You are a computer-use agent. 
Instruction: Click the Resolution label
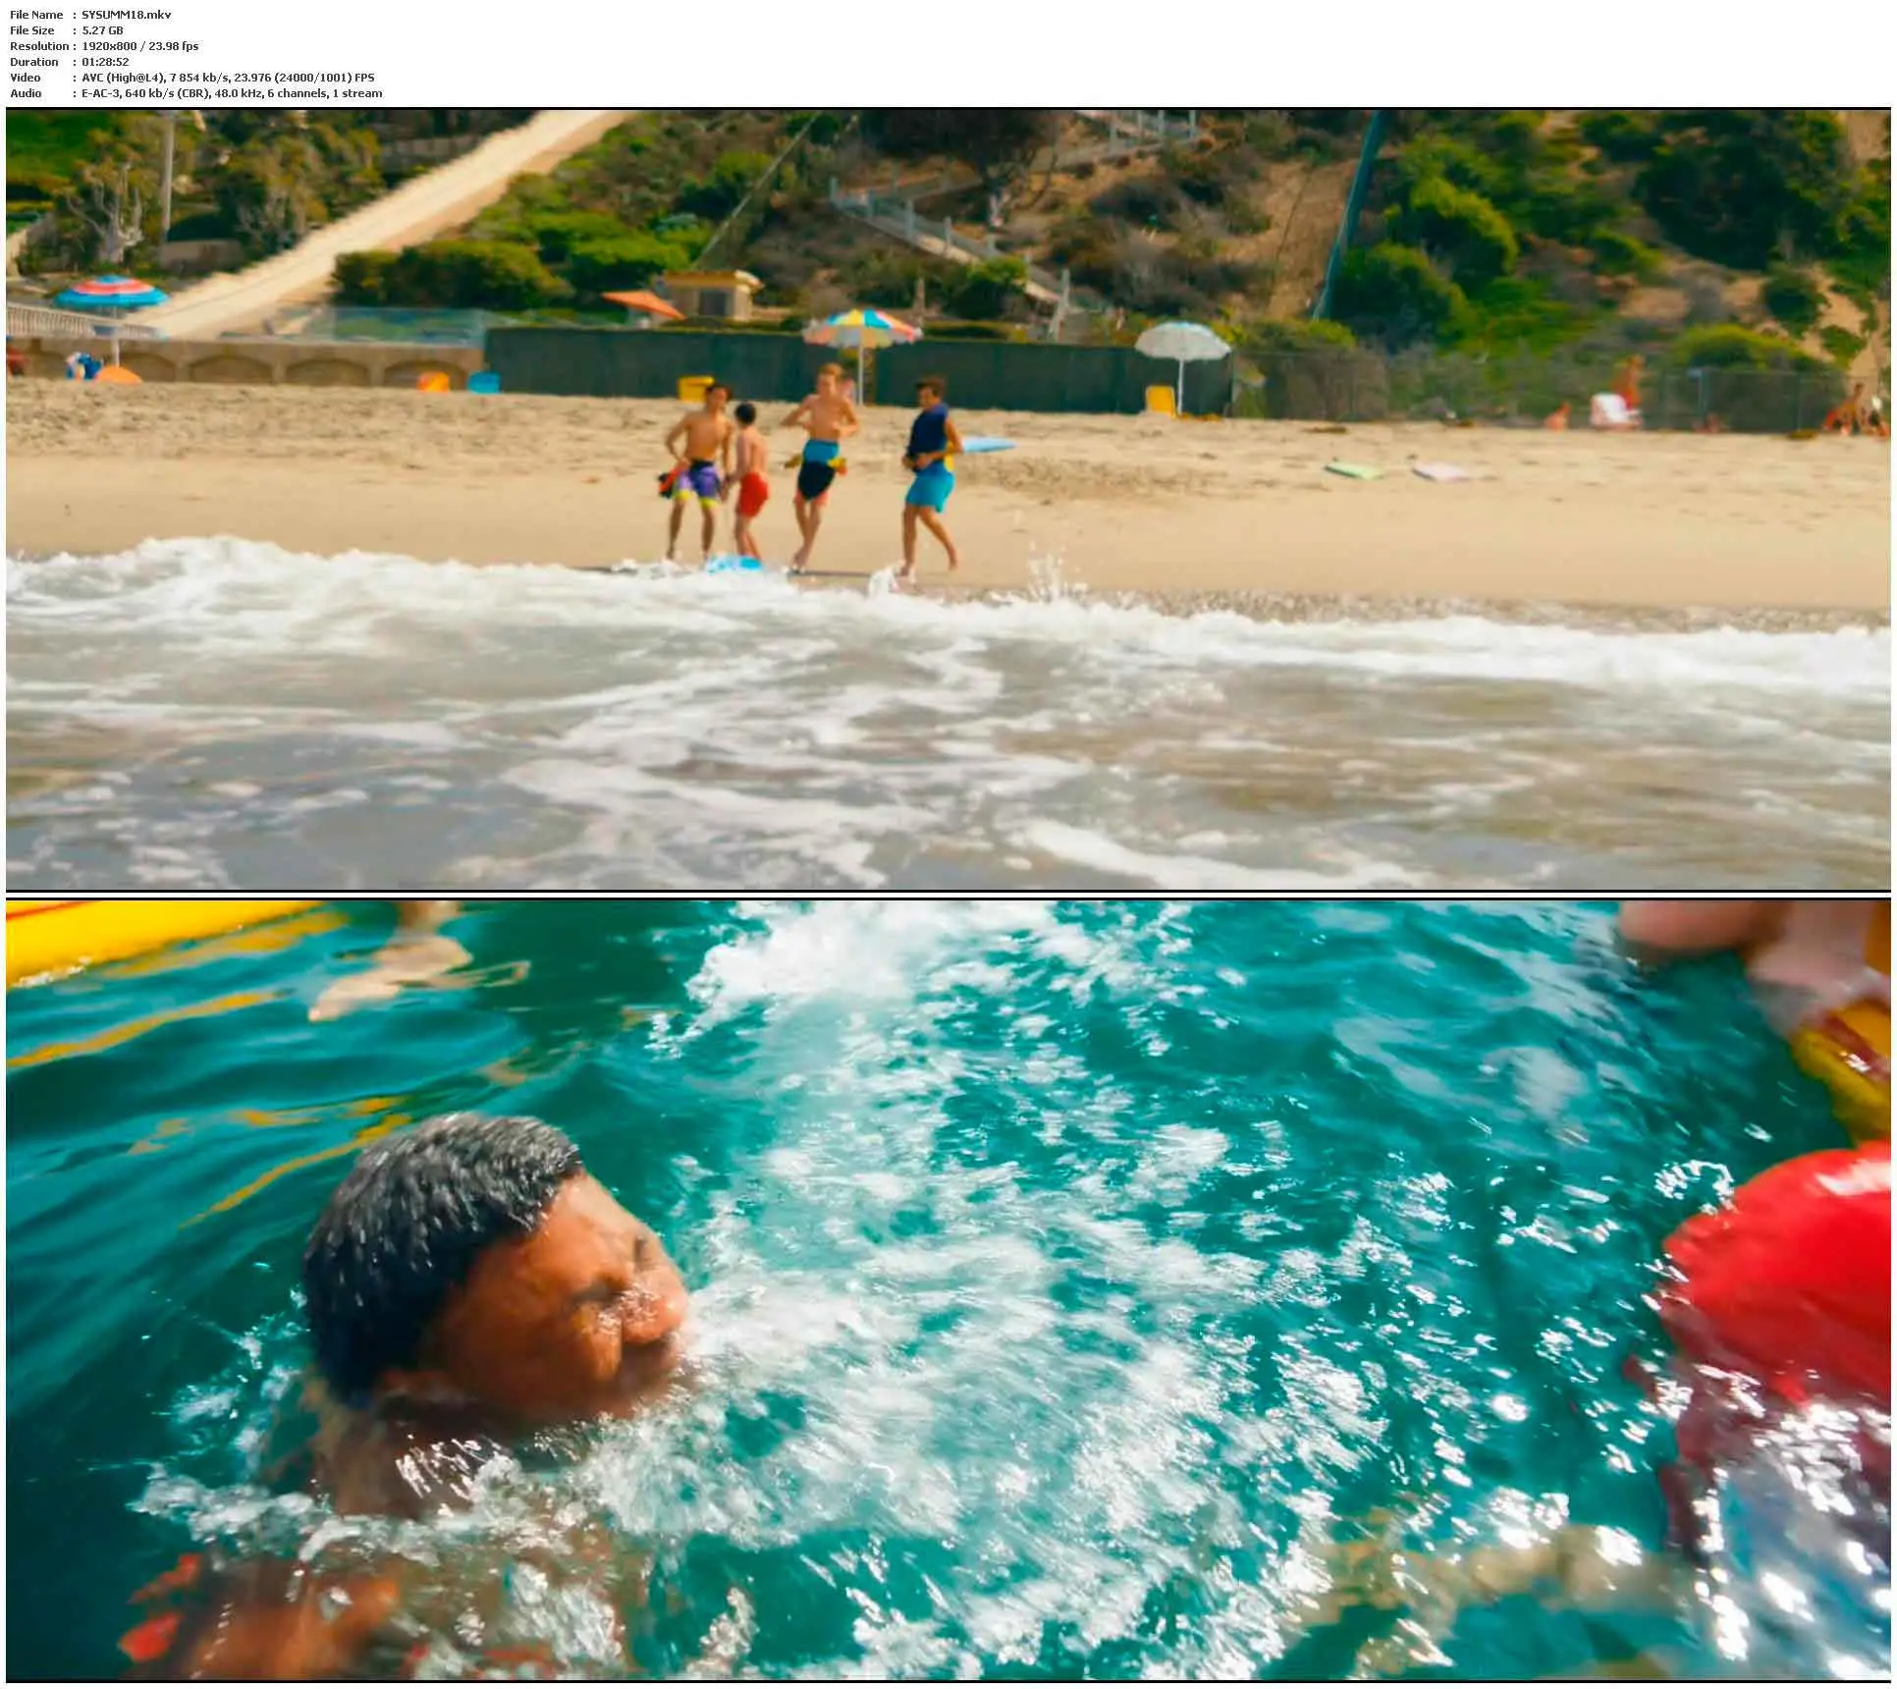click(x=39, y=46)
